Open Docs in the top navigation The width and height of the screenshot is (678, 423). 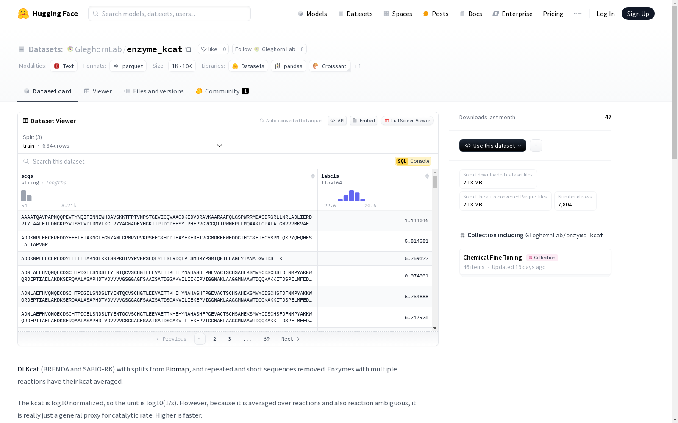point(471,14)
